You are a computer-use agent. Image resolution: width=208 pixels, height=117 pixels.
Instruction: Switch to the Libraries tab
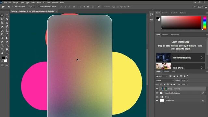click(x=165, y=35)
